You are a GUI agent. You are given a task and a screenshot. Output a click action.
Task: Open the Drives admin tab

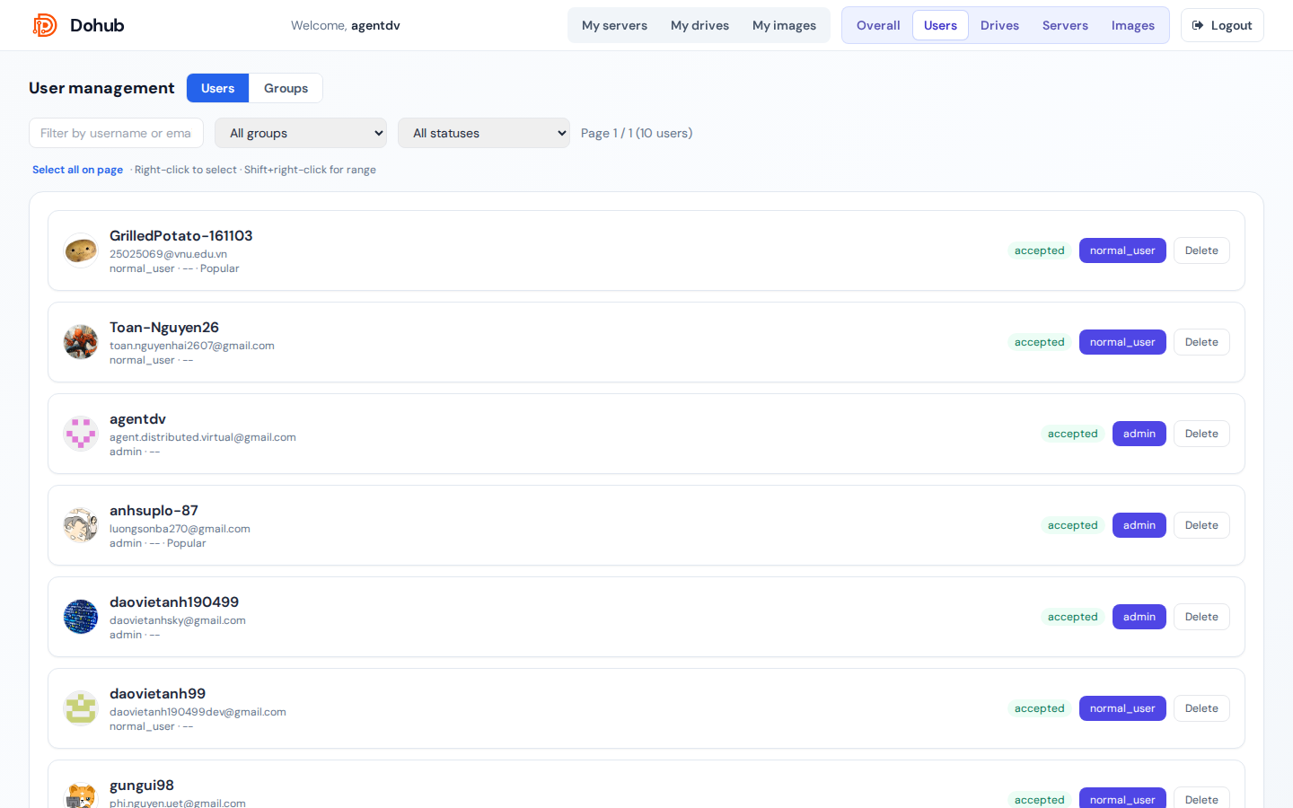(x=999, y=25)
